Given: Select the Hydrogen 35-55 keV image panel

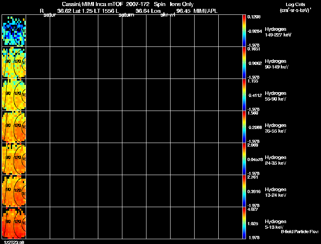Looking at the screenshot, I should [x=14, y=127].
